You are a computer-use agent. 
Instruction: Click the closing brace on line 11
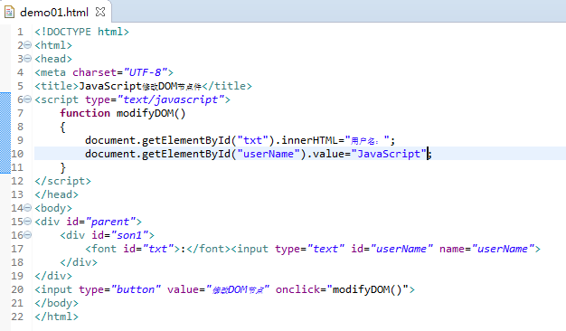click(x=62, y=168)
